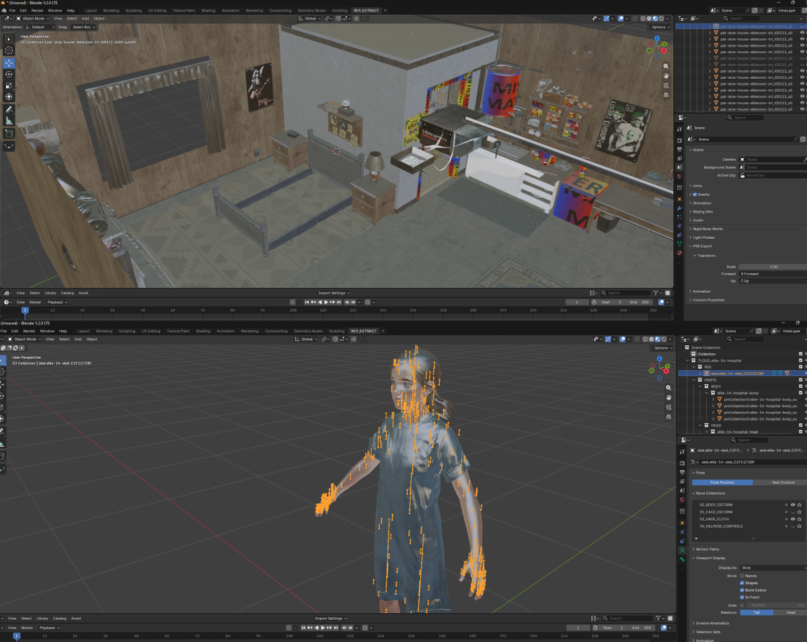Open Display As dropdown showing Stick
This screenshot has width=807, height=642.
point(773,568)
